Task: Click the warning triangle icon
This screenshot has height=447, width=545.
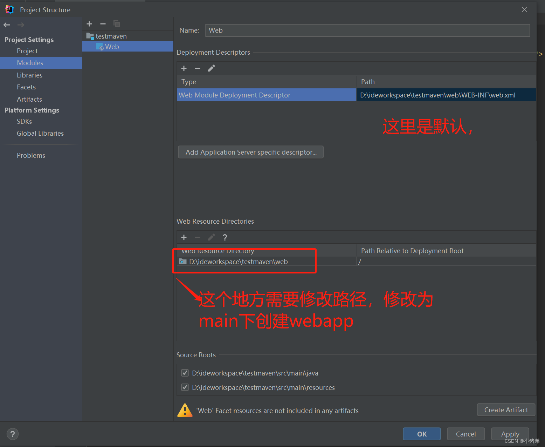Action: 185,411
